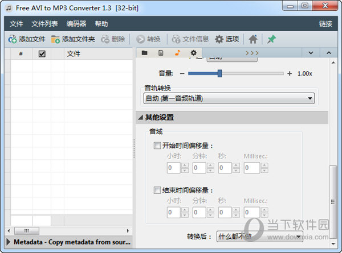342x253 pixels.
Task: Increment start offset hours spinner up arrow
Action: coord(185,165)
